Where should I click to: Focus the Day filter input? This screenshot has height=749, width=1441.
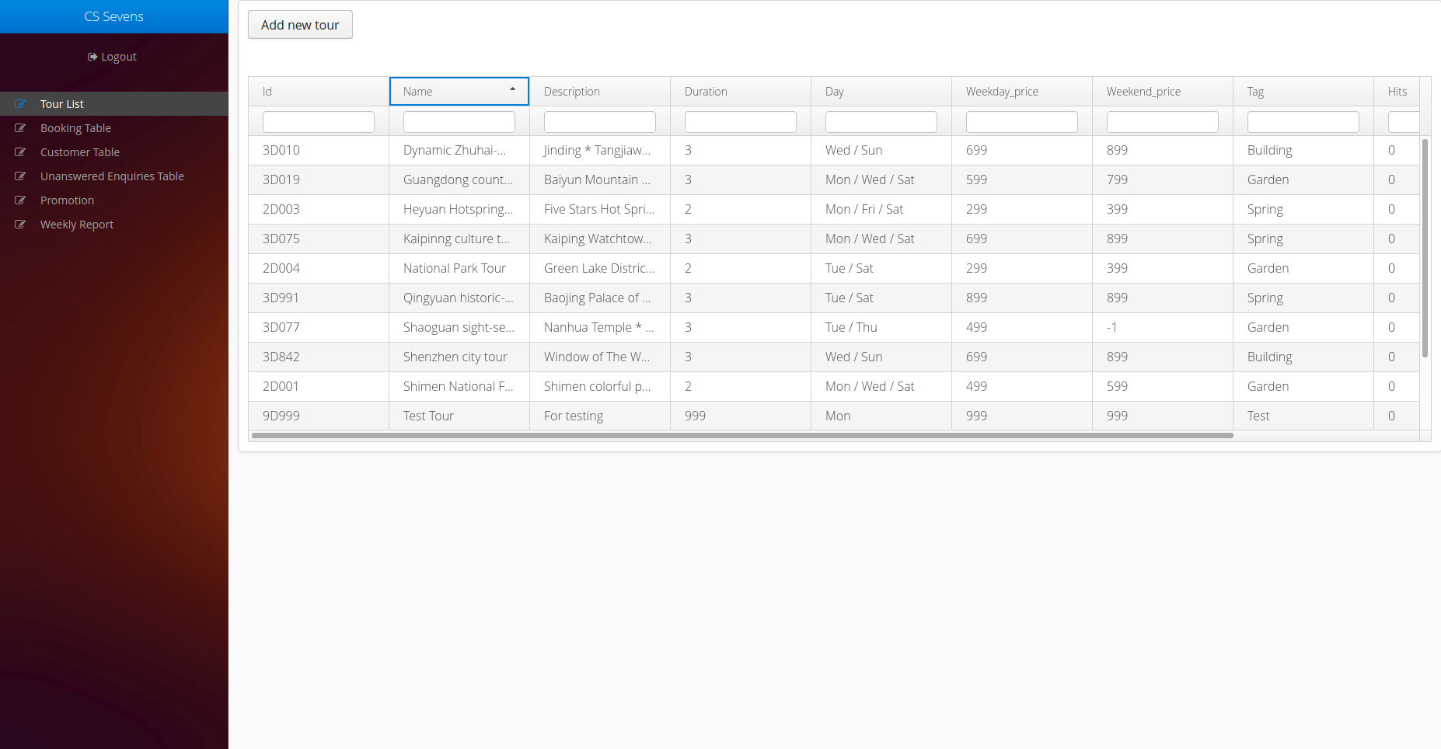881,122
